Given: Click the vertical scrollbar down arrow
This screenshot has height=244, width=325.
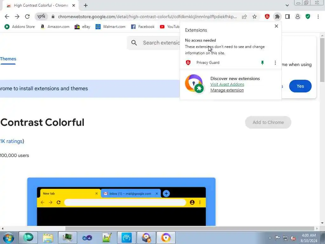Looking at the screenshot, I should (x=322, y=223).
